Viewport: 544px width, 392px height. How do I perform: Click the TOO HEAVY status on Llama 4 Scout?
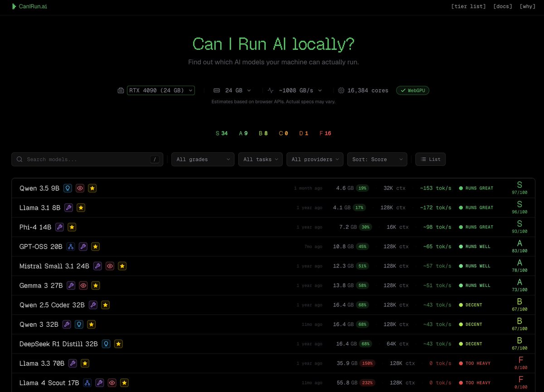coord(475,383)
